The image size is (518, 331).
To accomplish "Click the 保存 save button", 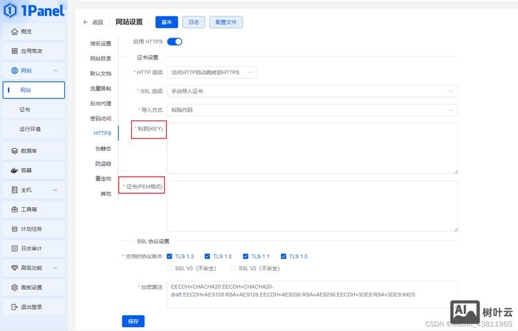I will (133, 321).
